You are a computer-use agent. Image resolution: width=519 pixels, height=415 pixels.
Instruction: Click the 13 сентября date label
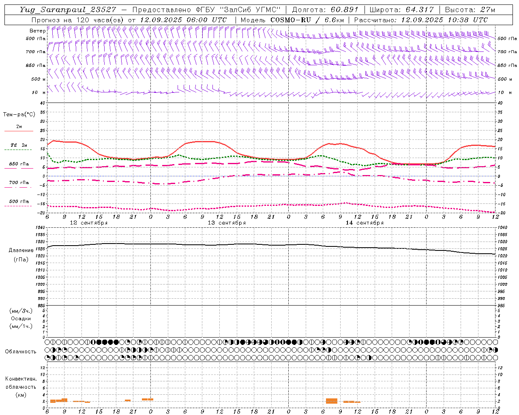[x=227, y=223]
